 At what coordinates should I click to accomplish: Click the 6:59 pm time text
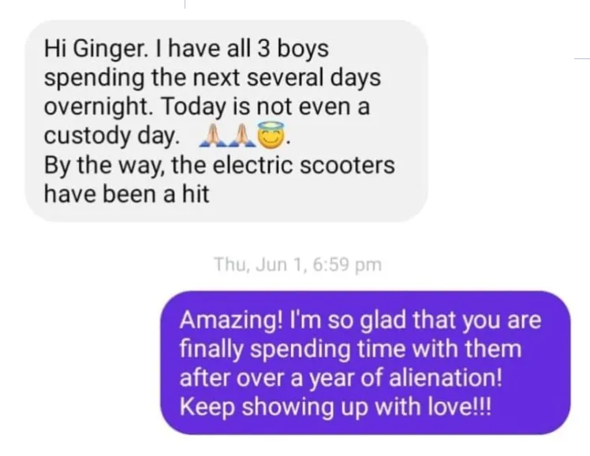click(x=347, y=264)
